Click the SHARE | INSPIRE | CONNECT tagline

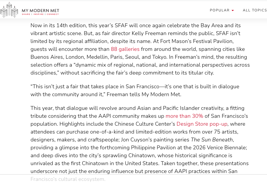pyautogui.click(x=40, y=14)
